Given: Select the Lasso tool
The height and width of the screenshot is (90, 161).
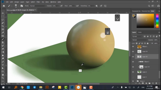Looking at the screenshot, I should pos(3,19).
